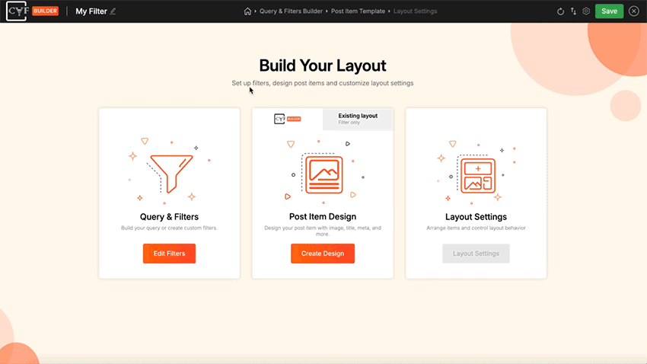
Task: Click the CYF Builder logo in the header
Action: click(32, 11)
